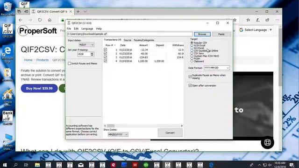This screenshot has width=299, height=168.
Task: Switch to the Source tab
Action: [128, 40]
